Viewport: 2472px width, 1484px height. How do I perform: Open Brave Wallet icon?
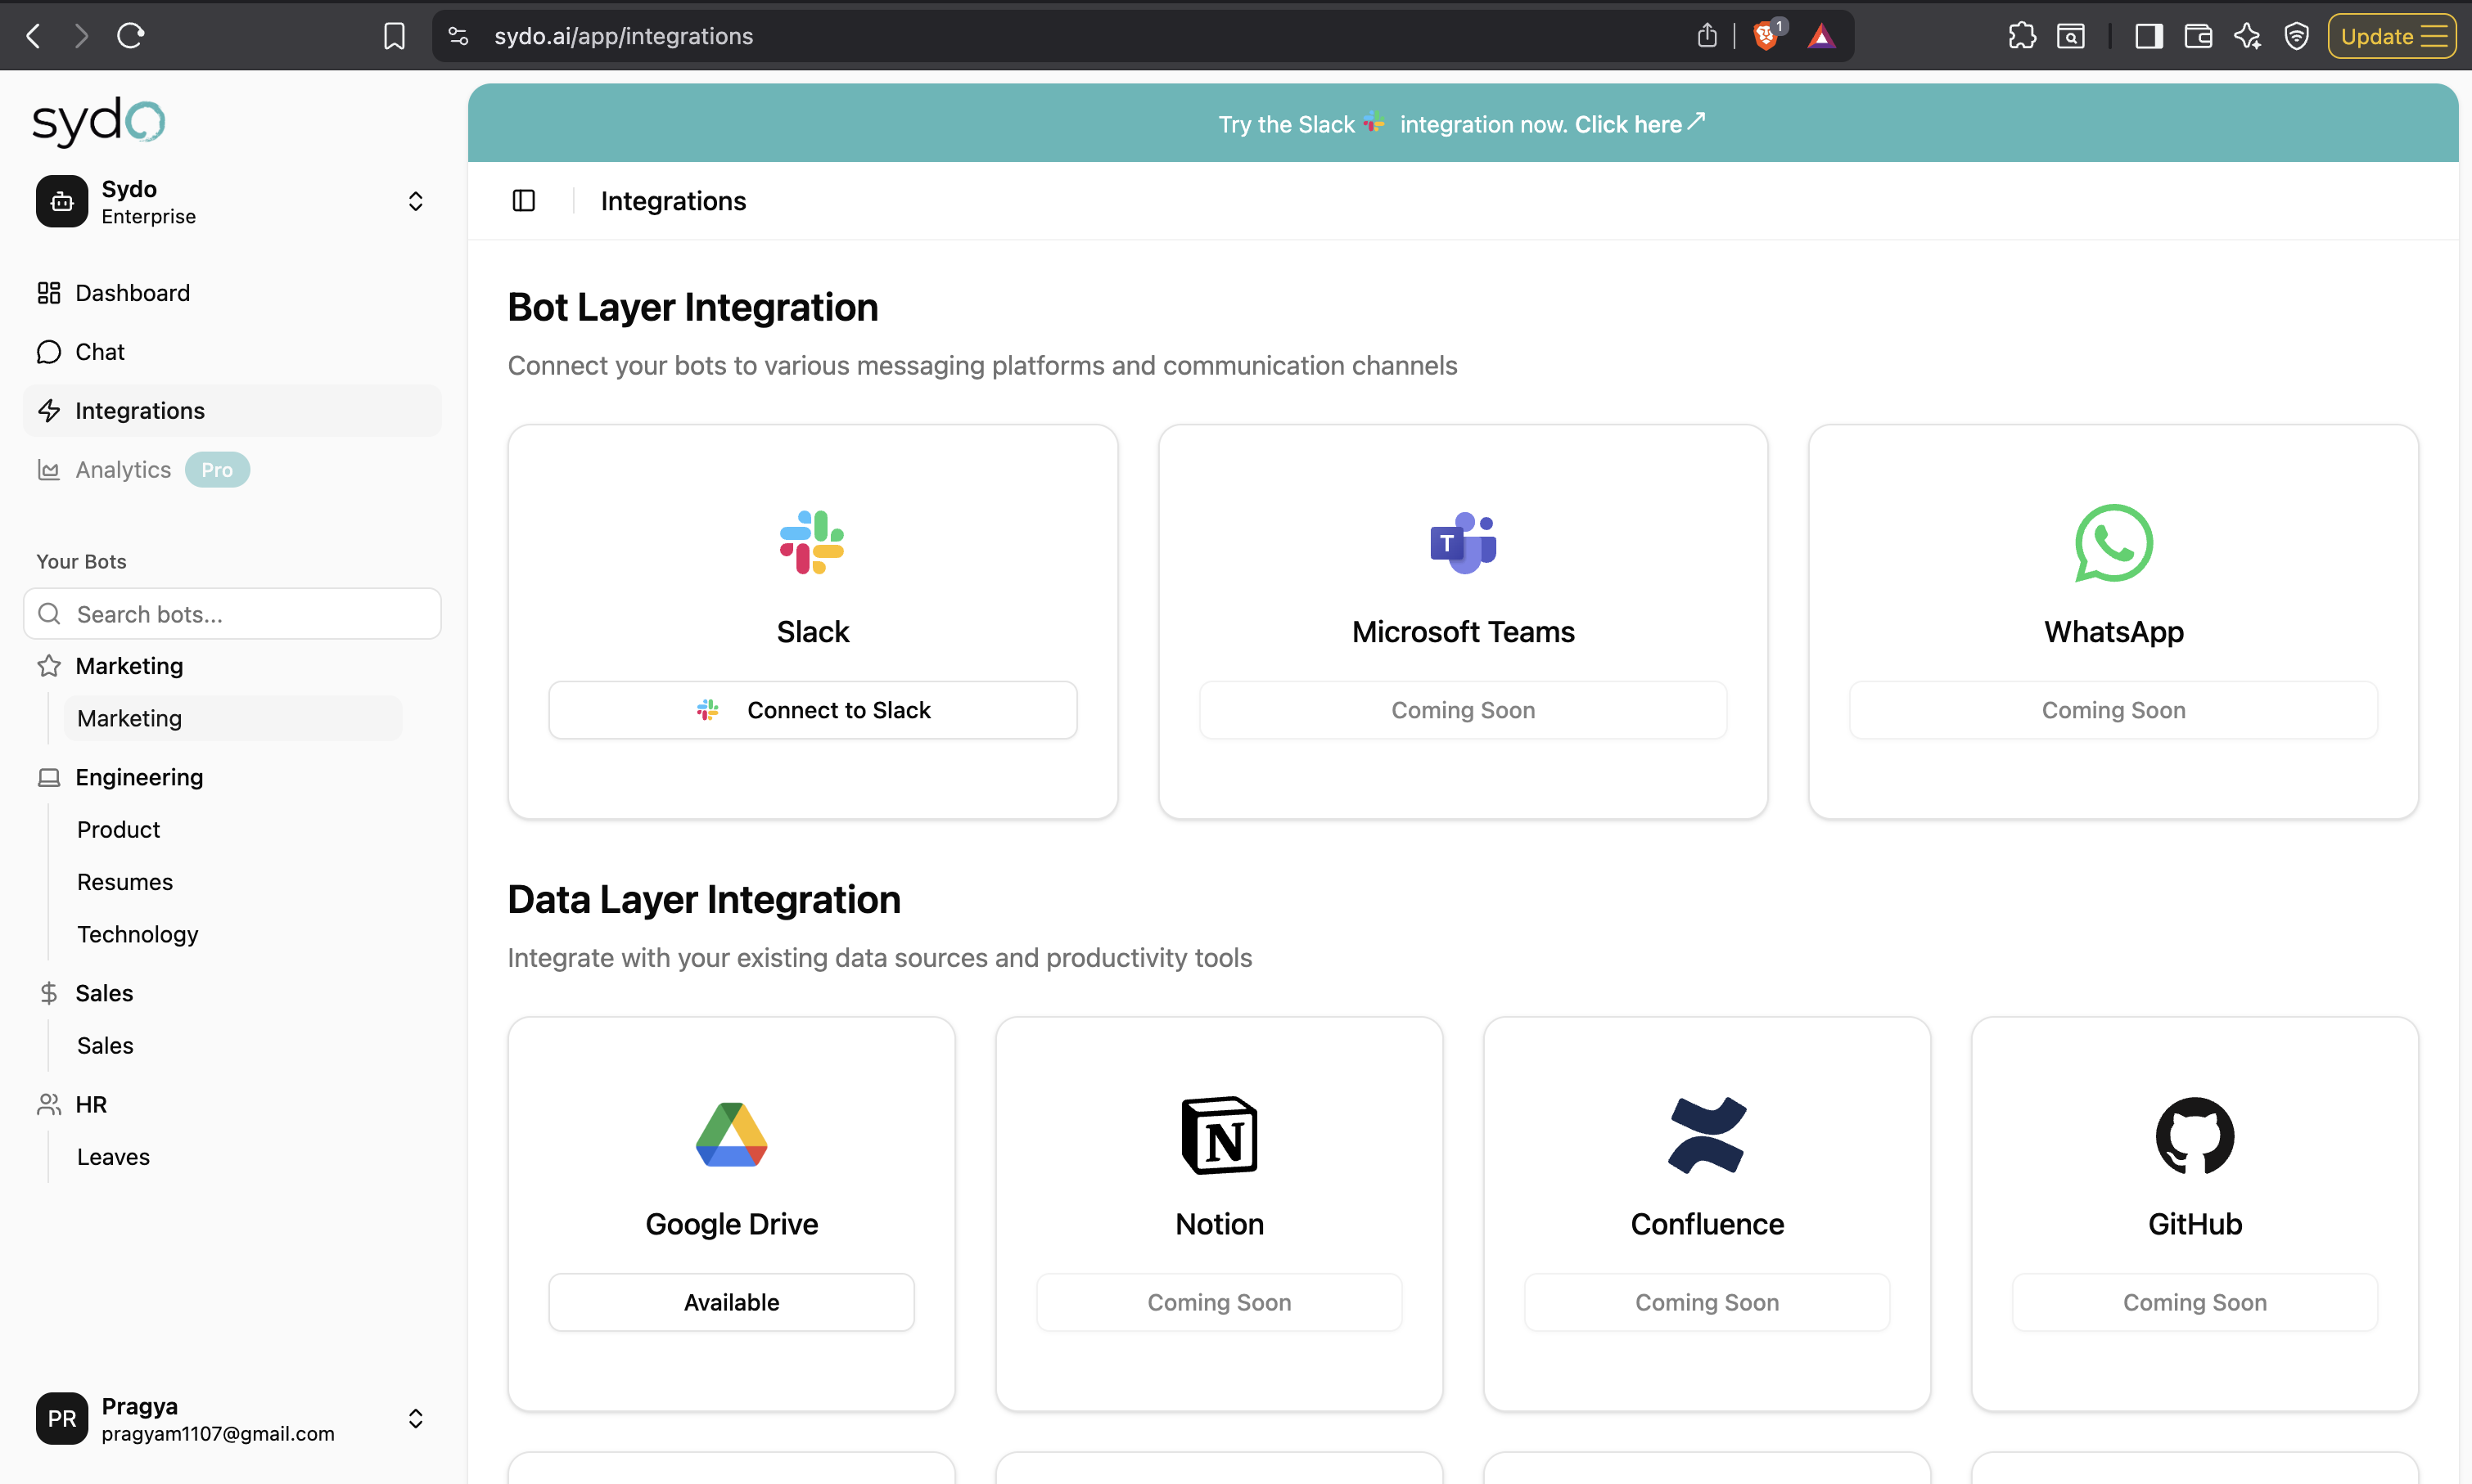click(2198, 36)
